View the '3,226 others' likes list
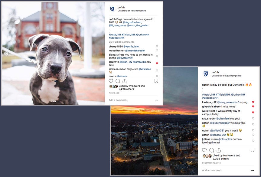Viewport: 261px width, 177px height. pyautogui.click(x=126, y=89)
